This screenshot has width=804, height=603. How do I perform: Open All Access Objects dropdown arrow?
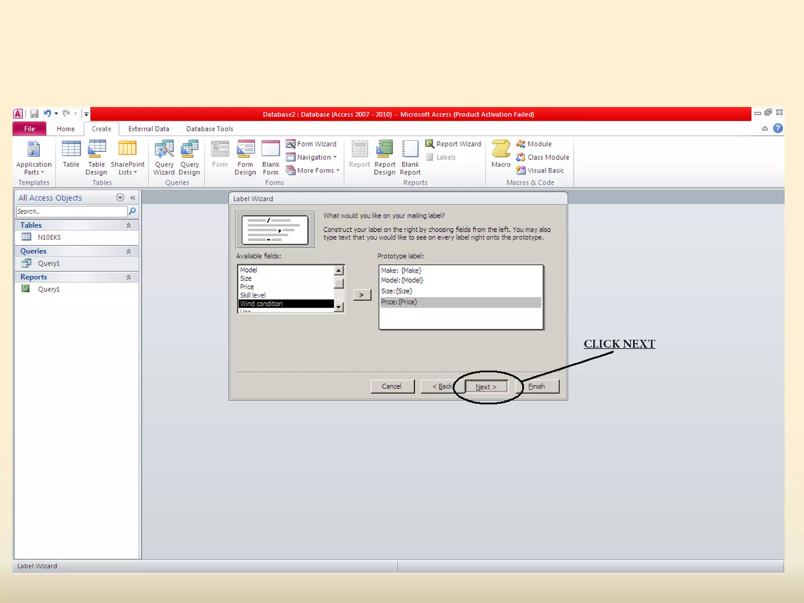point(120,197)
